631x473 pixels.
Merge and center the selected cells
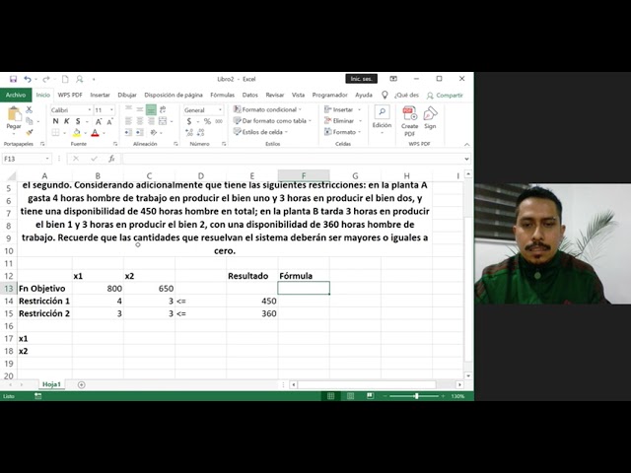163,120
